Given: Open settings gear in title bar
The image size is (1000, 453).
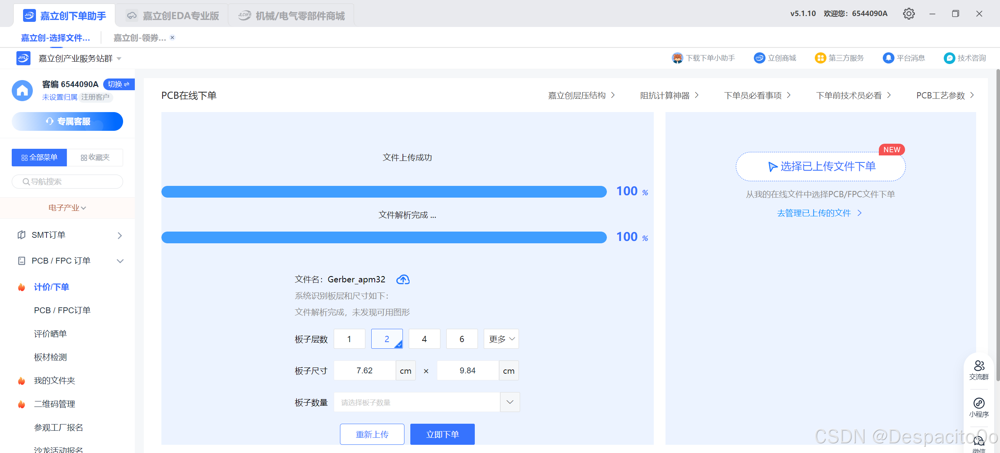Looking at the screenshot, I should click(x=909, y=14).
